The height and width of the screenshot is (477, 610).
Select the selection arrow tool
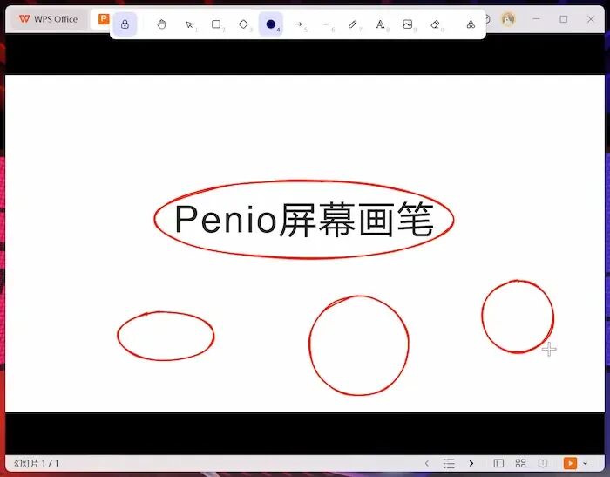pyautogui.click(x=189, y=24)
